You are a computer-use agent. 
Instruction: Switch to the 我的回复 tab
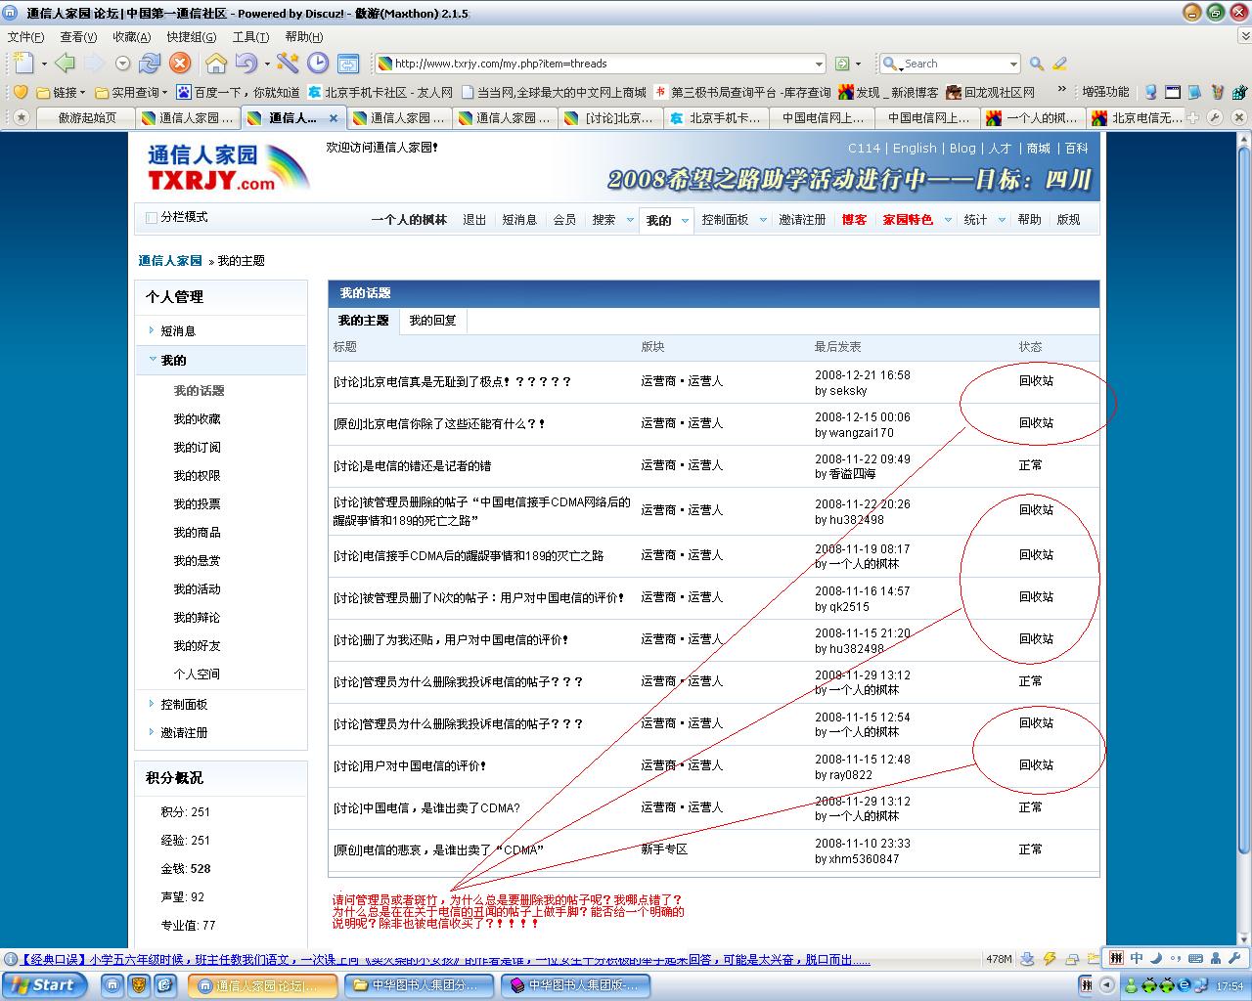coord(432,321)
